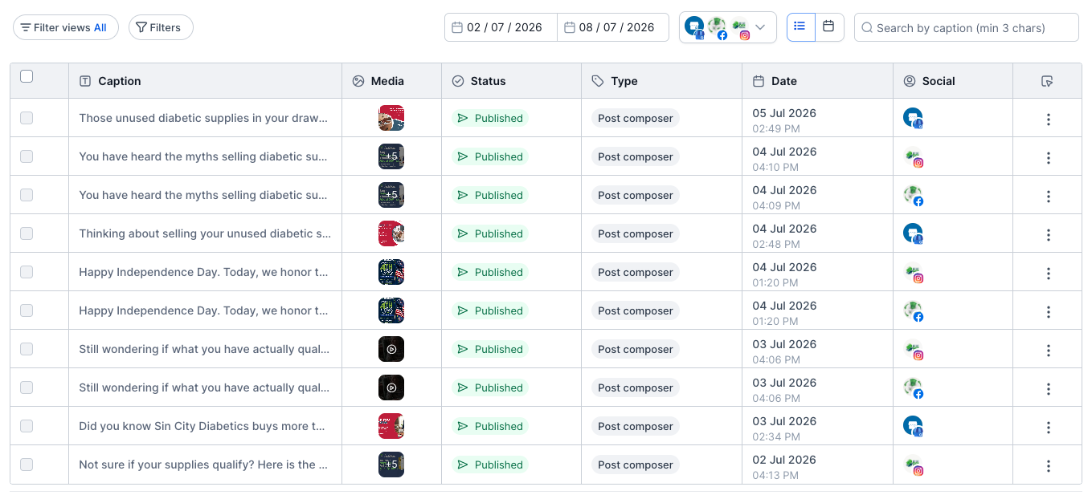Check the box for the 04:09 PM 'You have heard the myths' row
Screen dimensions: 1092x495
click(27, 195)
